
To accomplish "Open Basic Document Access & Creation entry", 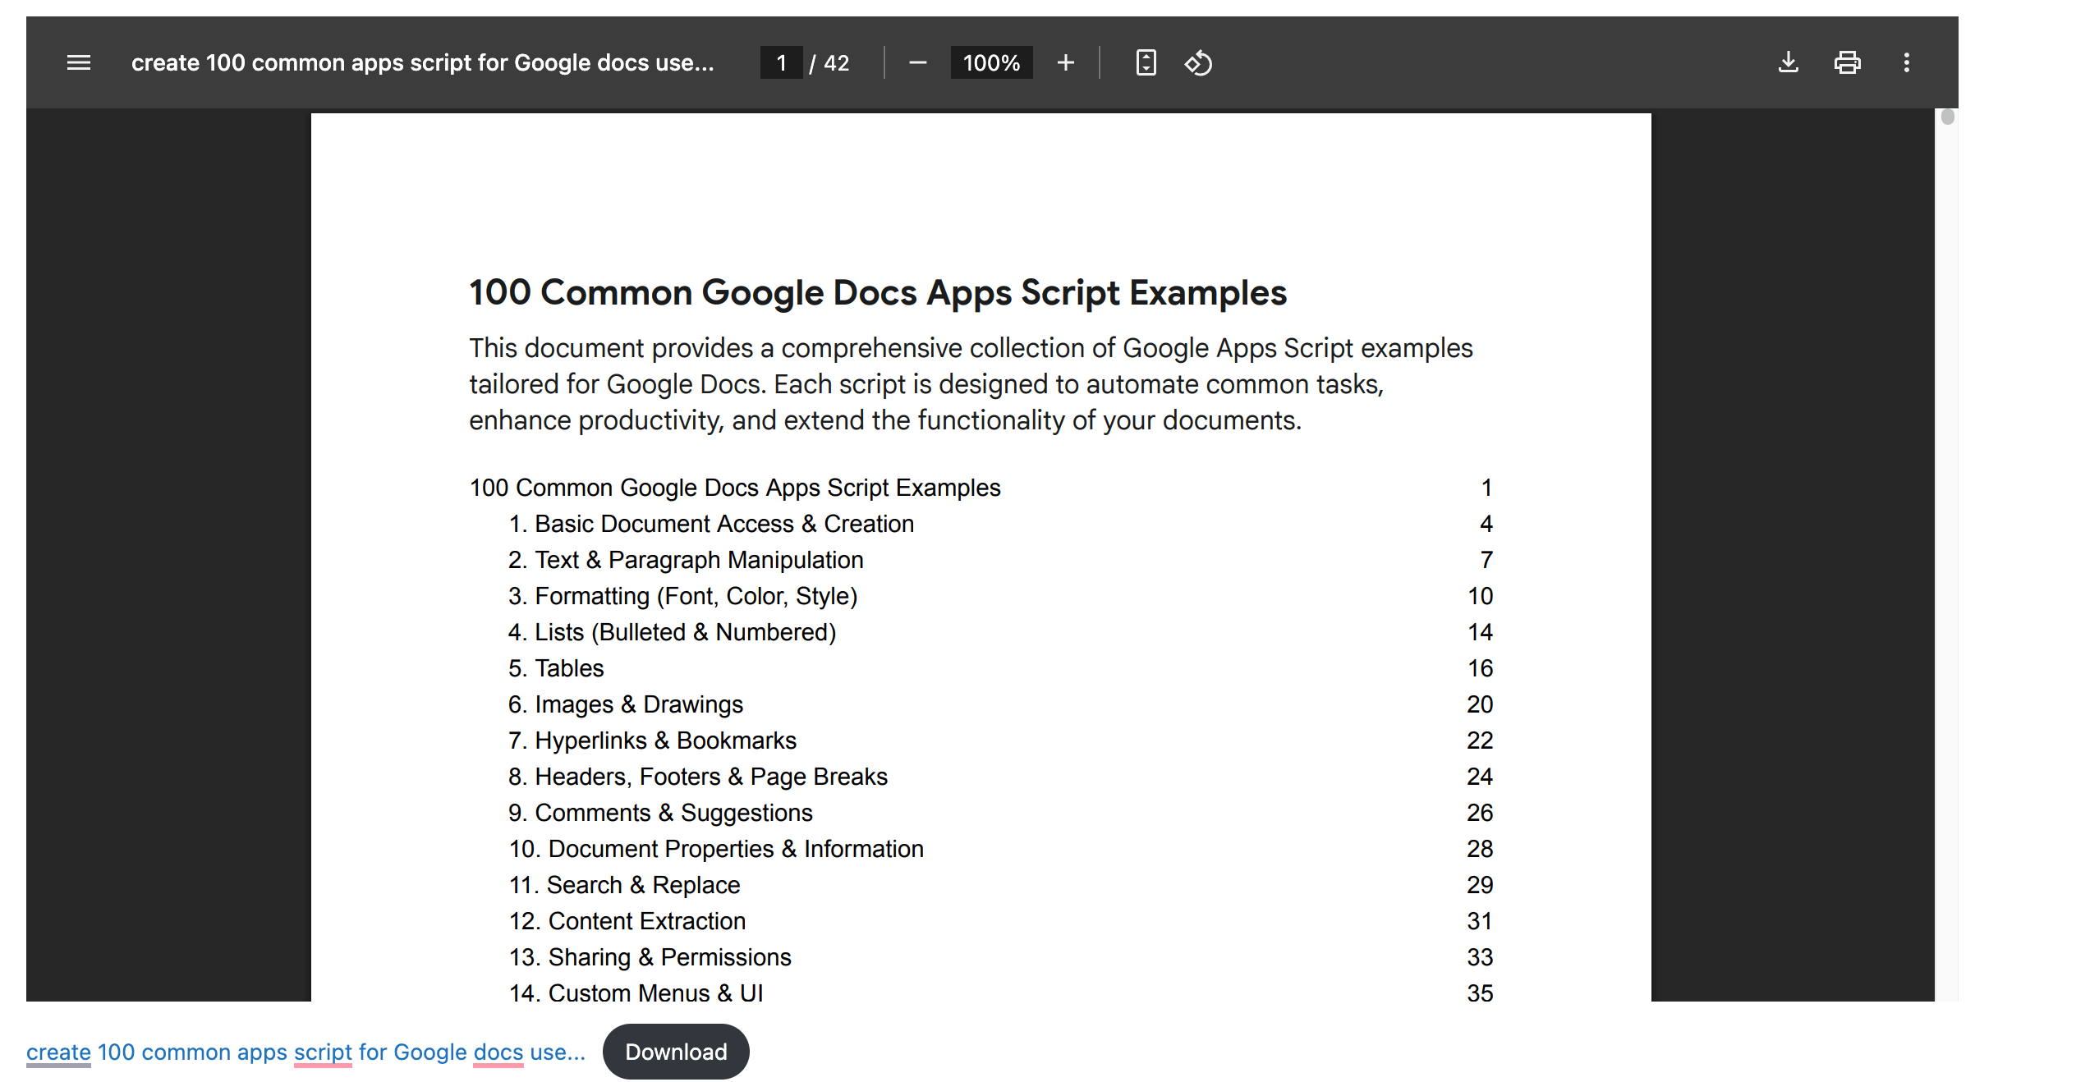I will point(711,524).
